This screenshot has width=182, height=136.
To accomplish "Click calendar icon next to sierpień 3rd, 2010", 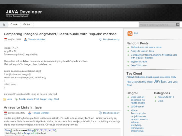I will (x=5, y=113).
